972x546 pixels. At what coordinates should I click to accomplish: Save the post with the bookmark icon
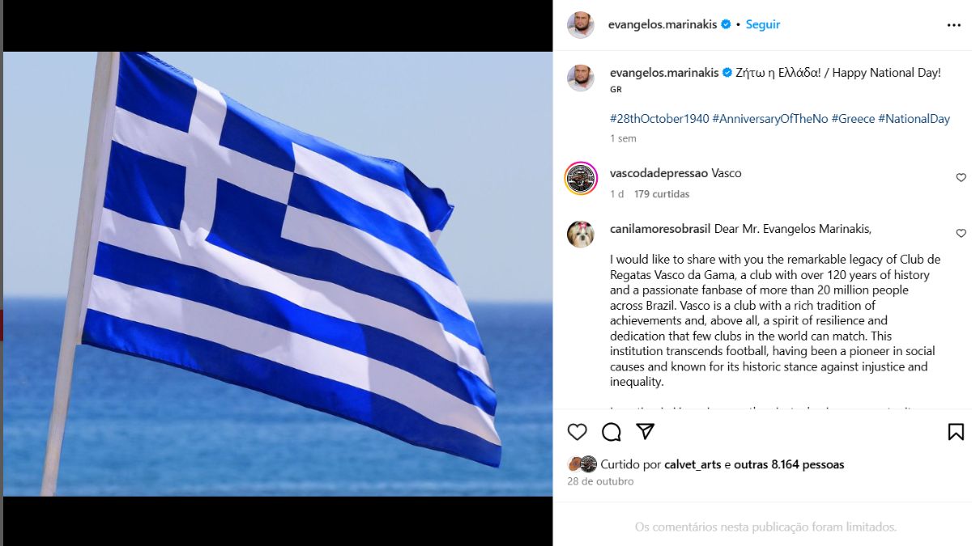[956, 432]
